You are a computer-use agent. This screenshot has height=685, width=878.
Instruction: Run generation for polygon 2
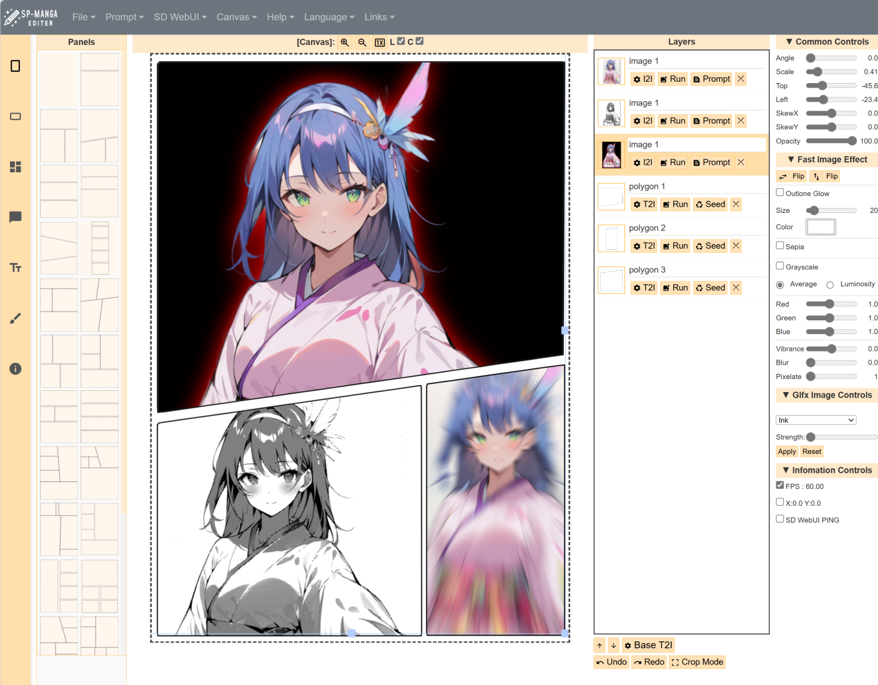click(675, 246)
